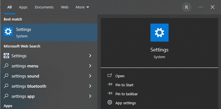
Task: Switch to the Apps tab
Action: [23, 7]
